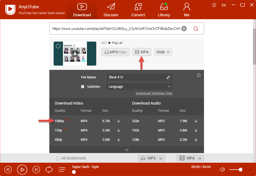Go to the Download tab
This screenshot has height=176, width=256.
82,10
